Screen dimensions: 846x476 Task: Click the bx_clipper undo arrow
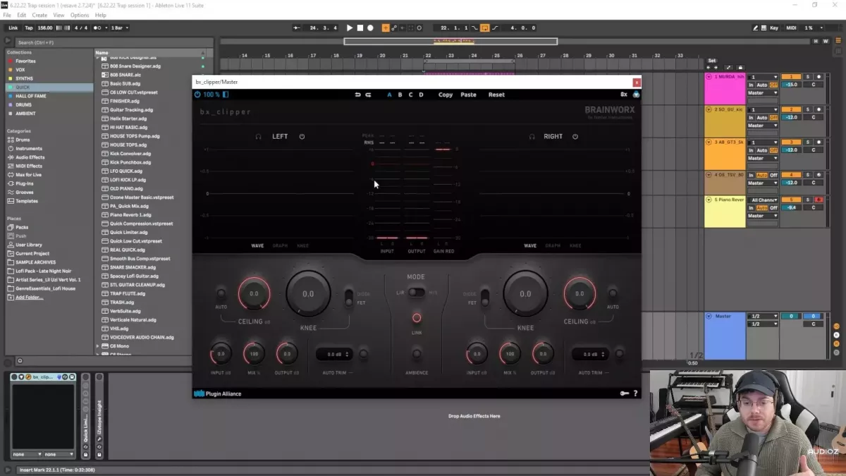(357, 94)
